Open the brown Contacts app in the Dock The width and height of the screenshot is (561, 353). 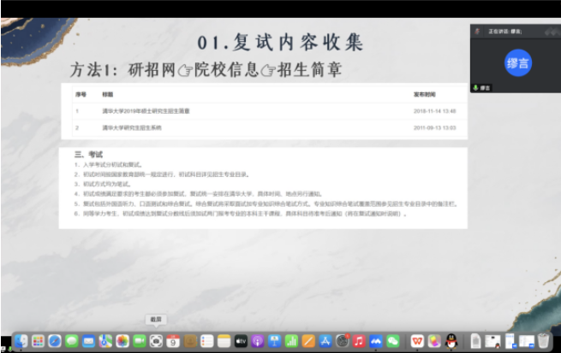pos(190,341)
